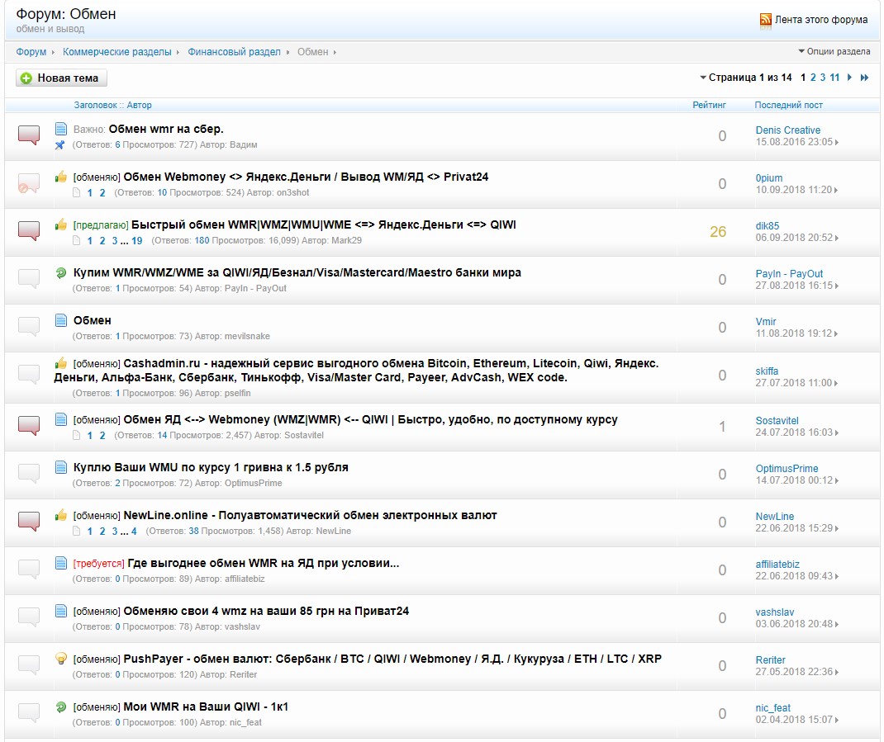The height and width of the screenshot is (742, 884).
Task: Sort by Последний пост column
Action: pyautogui.click(x=789, y=105)
